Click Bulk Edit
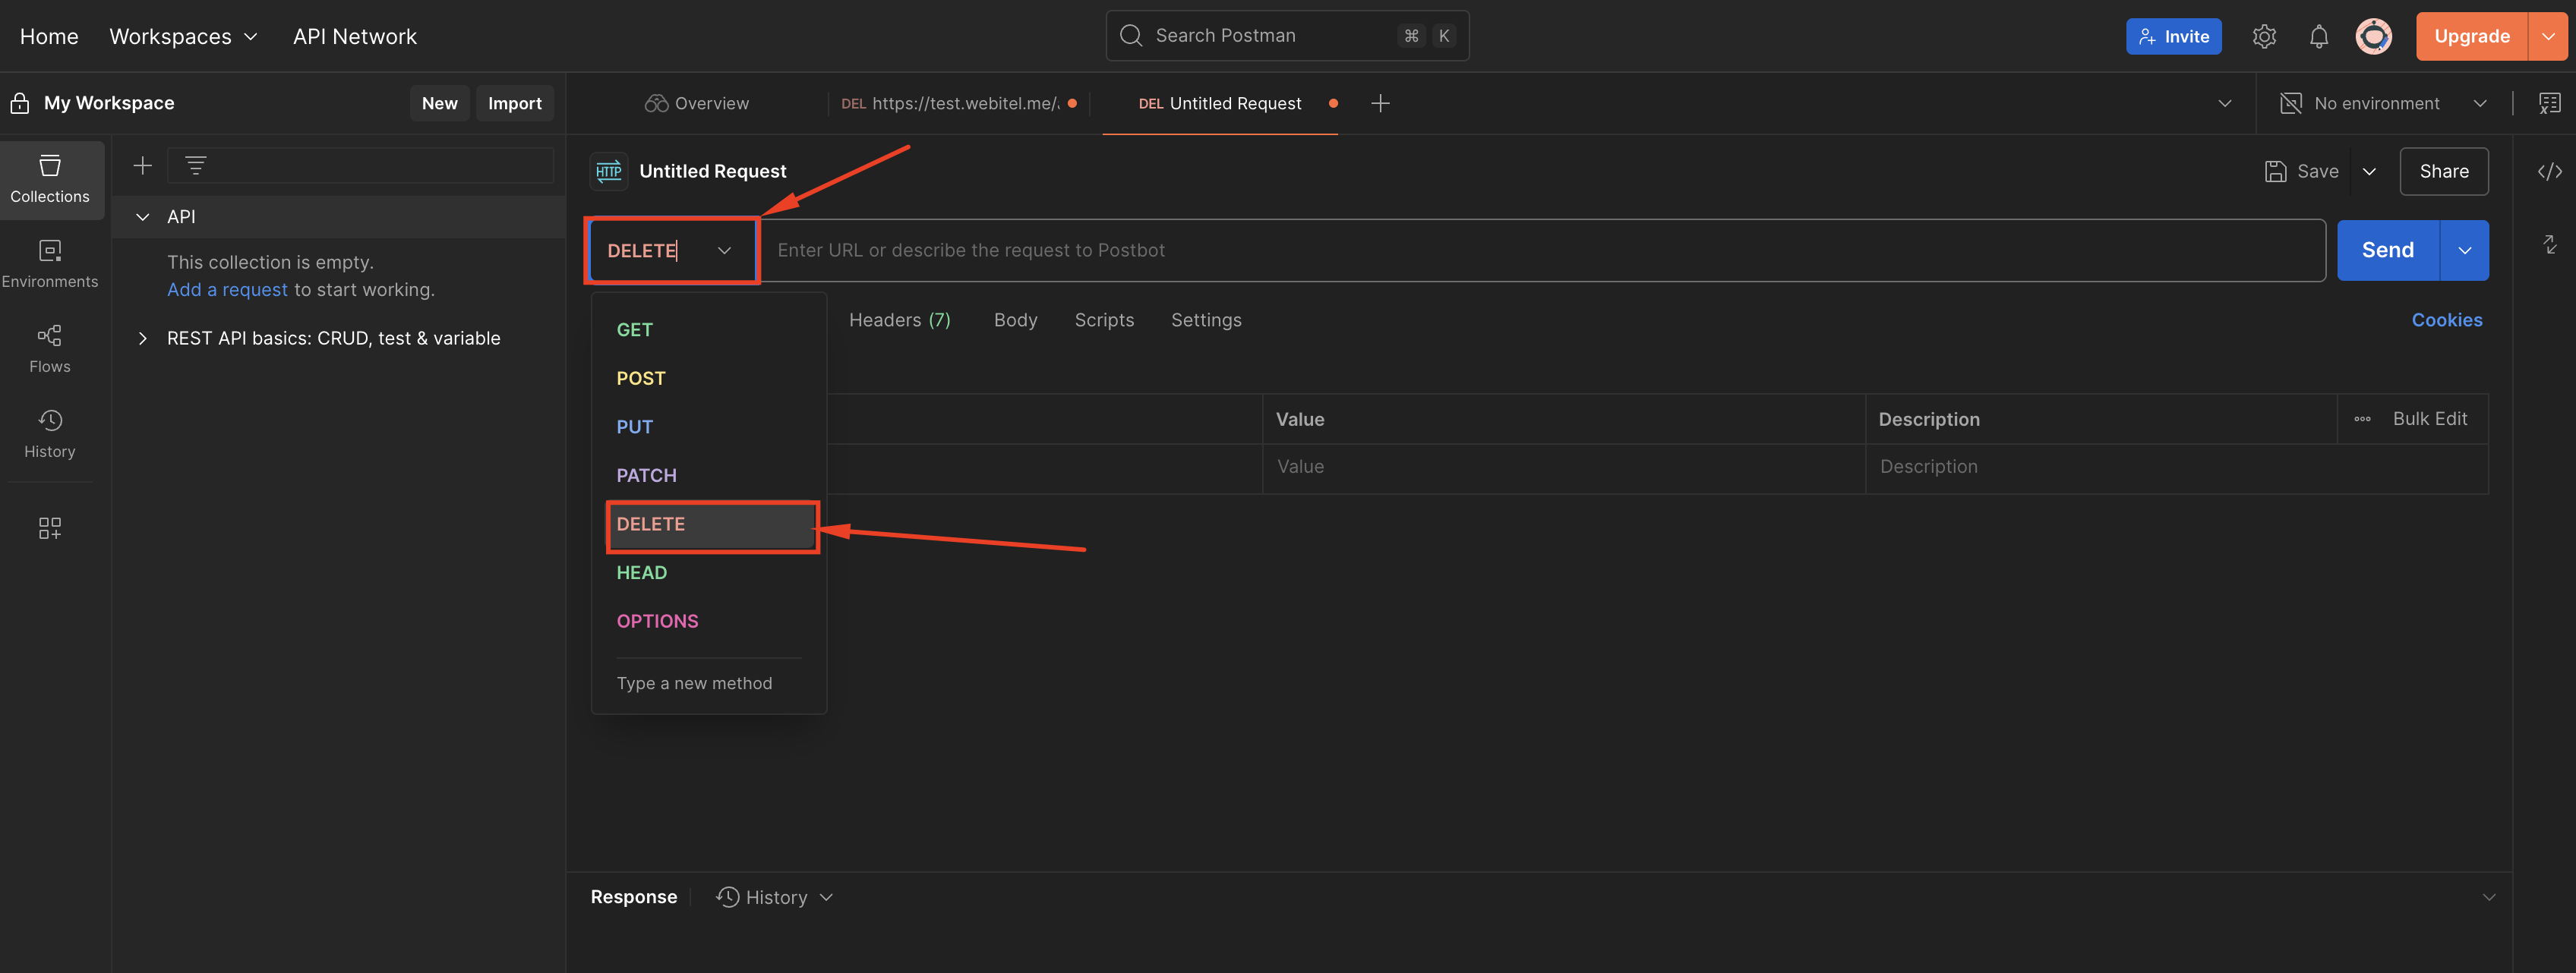Screen dimensions: 2576x973 pos(2429,420)
